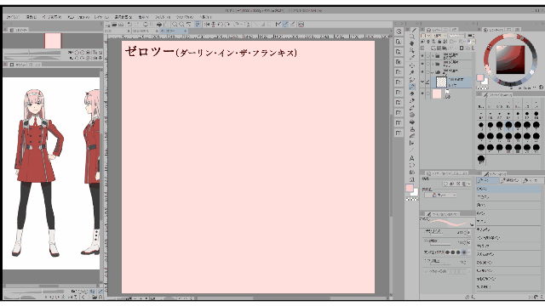Select the first anti-aliasing option (none)
545x306 pixels.
click(x=447, y=252)
